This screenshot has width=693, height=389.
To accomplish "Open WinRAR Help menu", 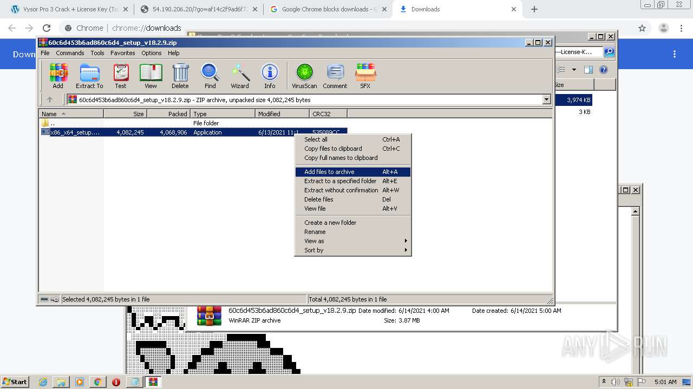I will tap(173, 53).
